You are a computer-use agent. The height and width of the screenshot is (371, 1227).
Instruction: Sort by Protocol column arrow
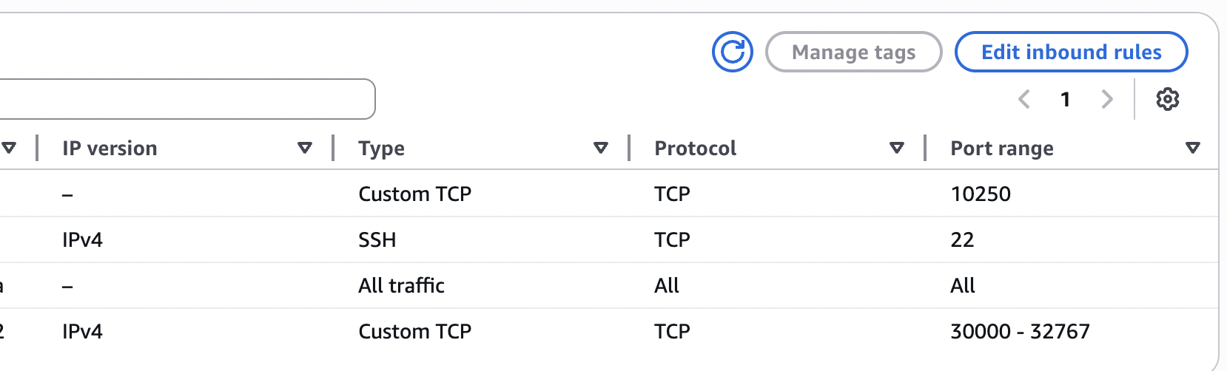(896, 148)
